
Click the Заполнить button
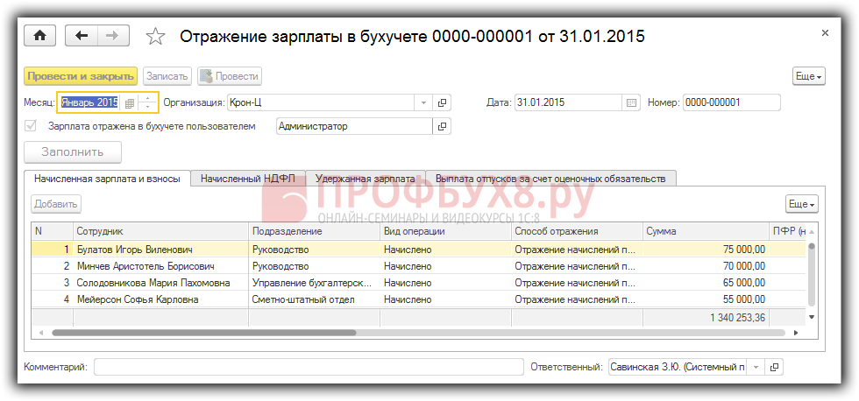pyautogui.click(x=73, y=152)
